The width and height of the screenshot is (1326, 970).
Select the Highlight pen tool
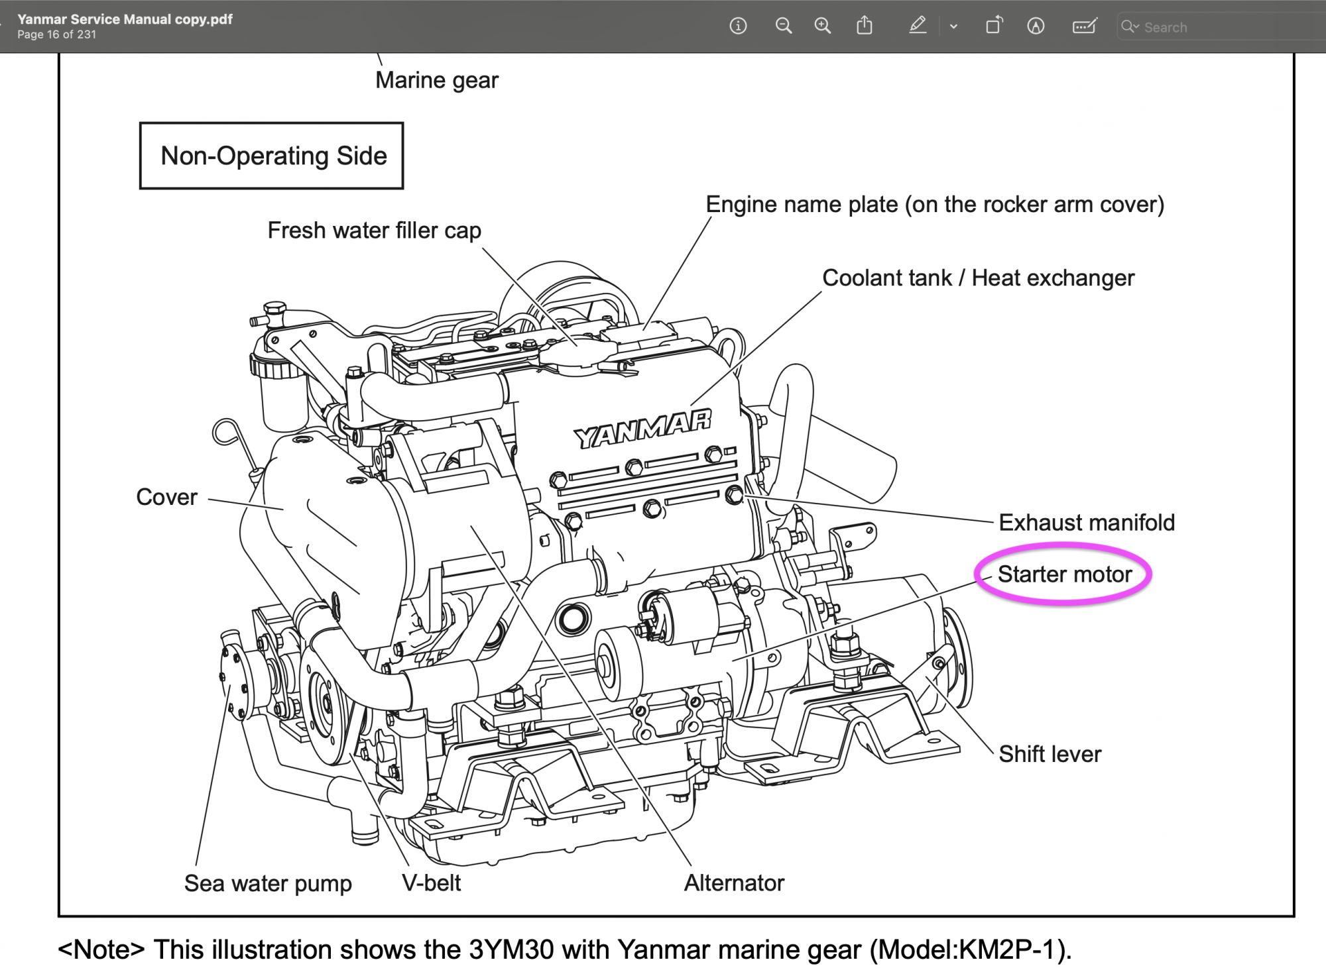(x=918, y=27)
